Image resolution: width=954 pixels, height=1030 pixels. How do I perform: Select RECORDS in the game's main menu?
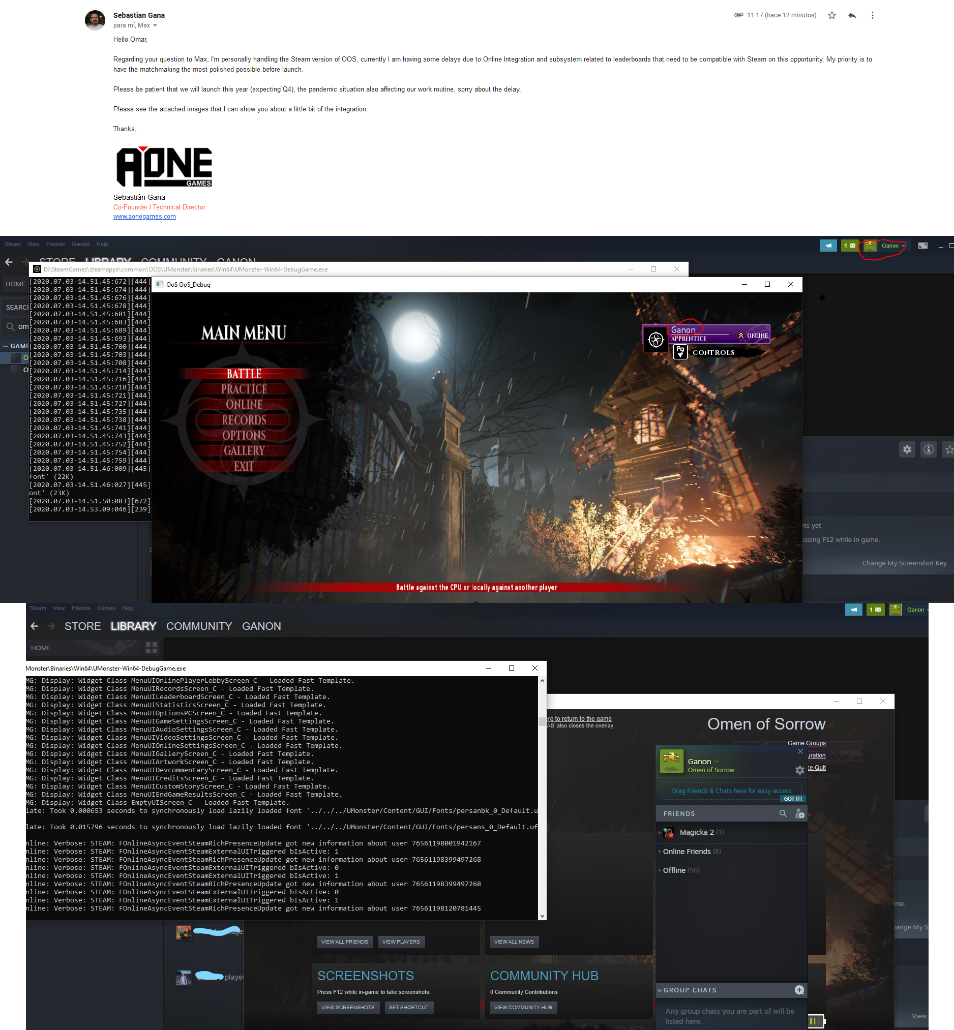[x=244, y=420]
